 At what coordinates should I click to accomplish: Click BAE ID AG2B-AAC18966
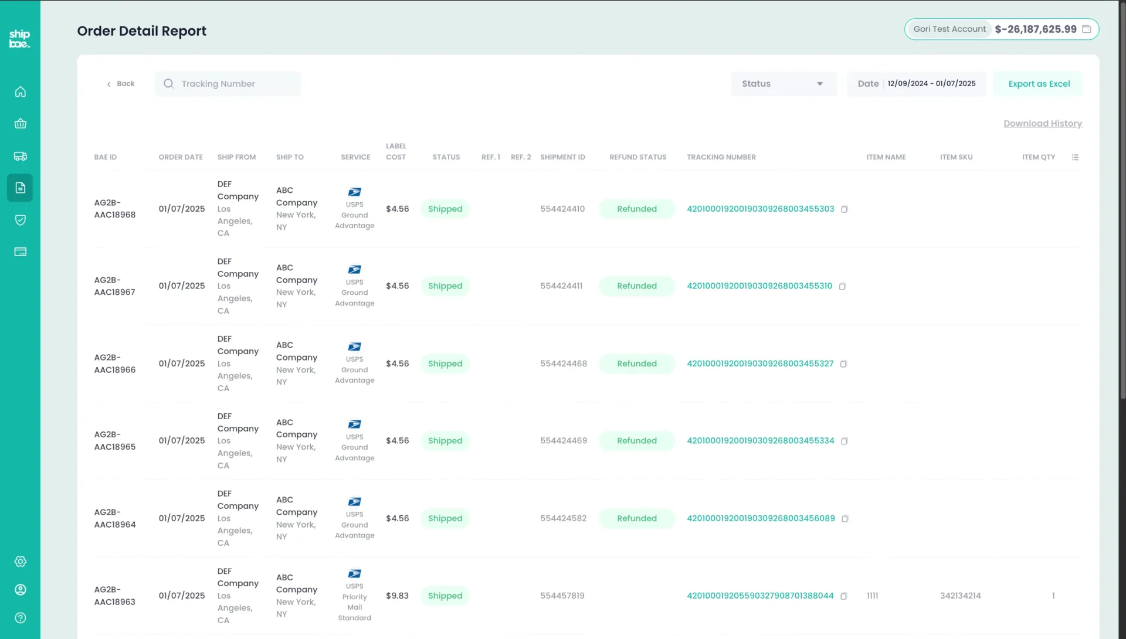pos(115,363)
